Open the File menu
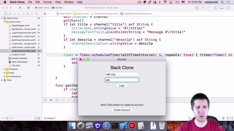Viewport: 234px width, 131px height. tap(30, 2)
